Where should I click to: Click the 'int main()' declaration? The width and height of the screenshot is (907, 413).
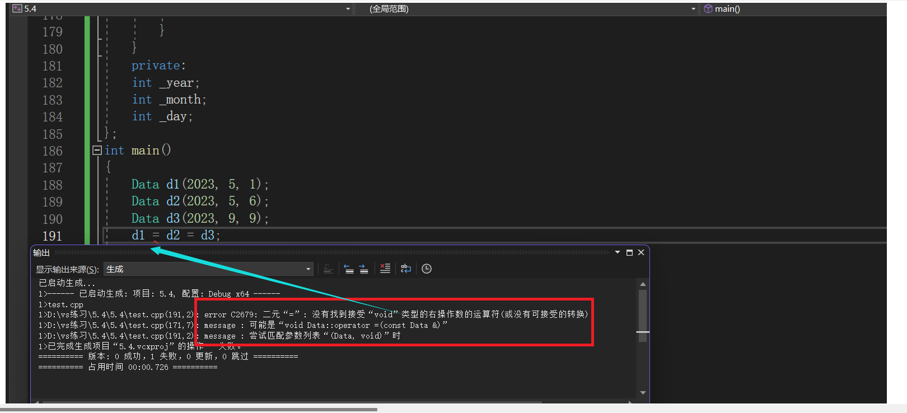[x=138, y=151]
